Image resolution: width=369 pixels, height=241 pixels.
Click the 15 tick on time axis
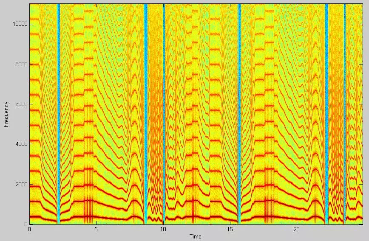point(230,230)
